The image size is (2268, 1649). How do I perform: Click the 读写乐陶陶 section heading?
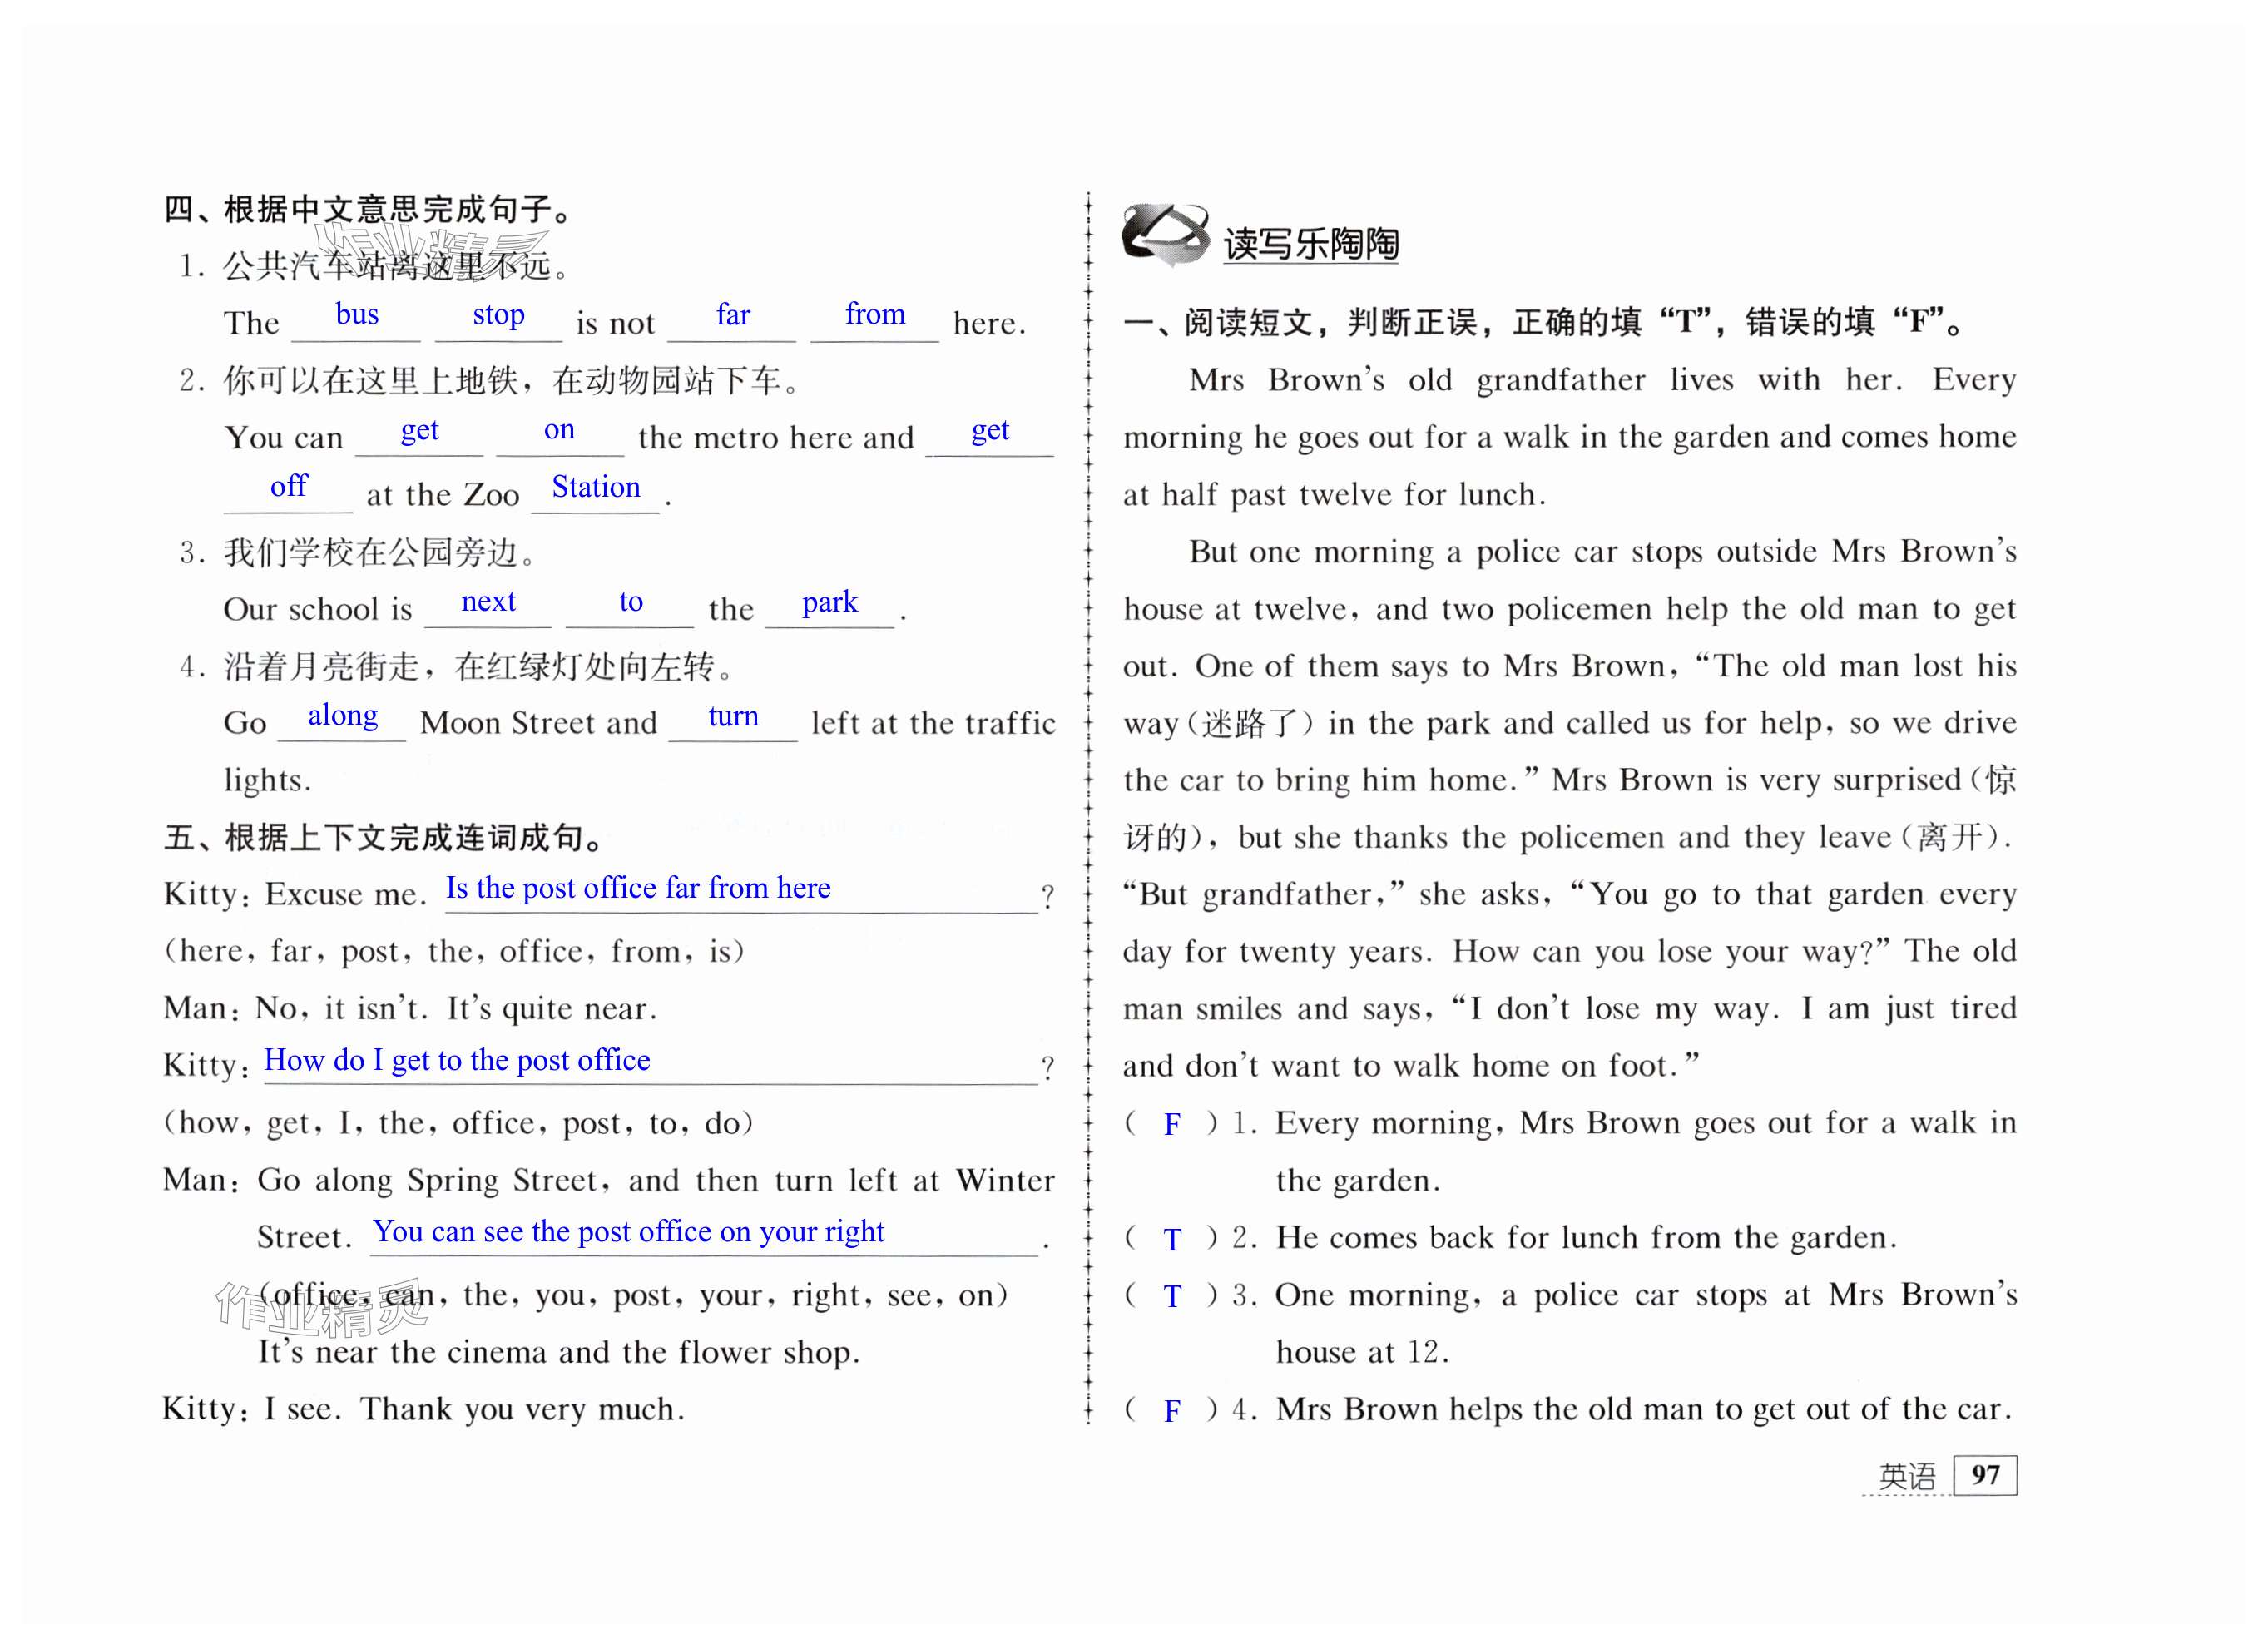click(x=1310, y=244)
